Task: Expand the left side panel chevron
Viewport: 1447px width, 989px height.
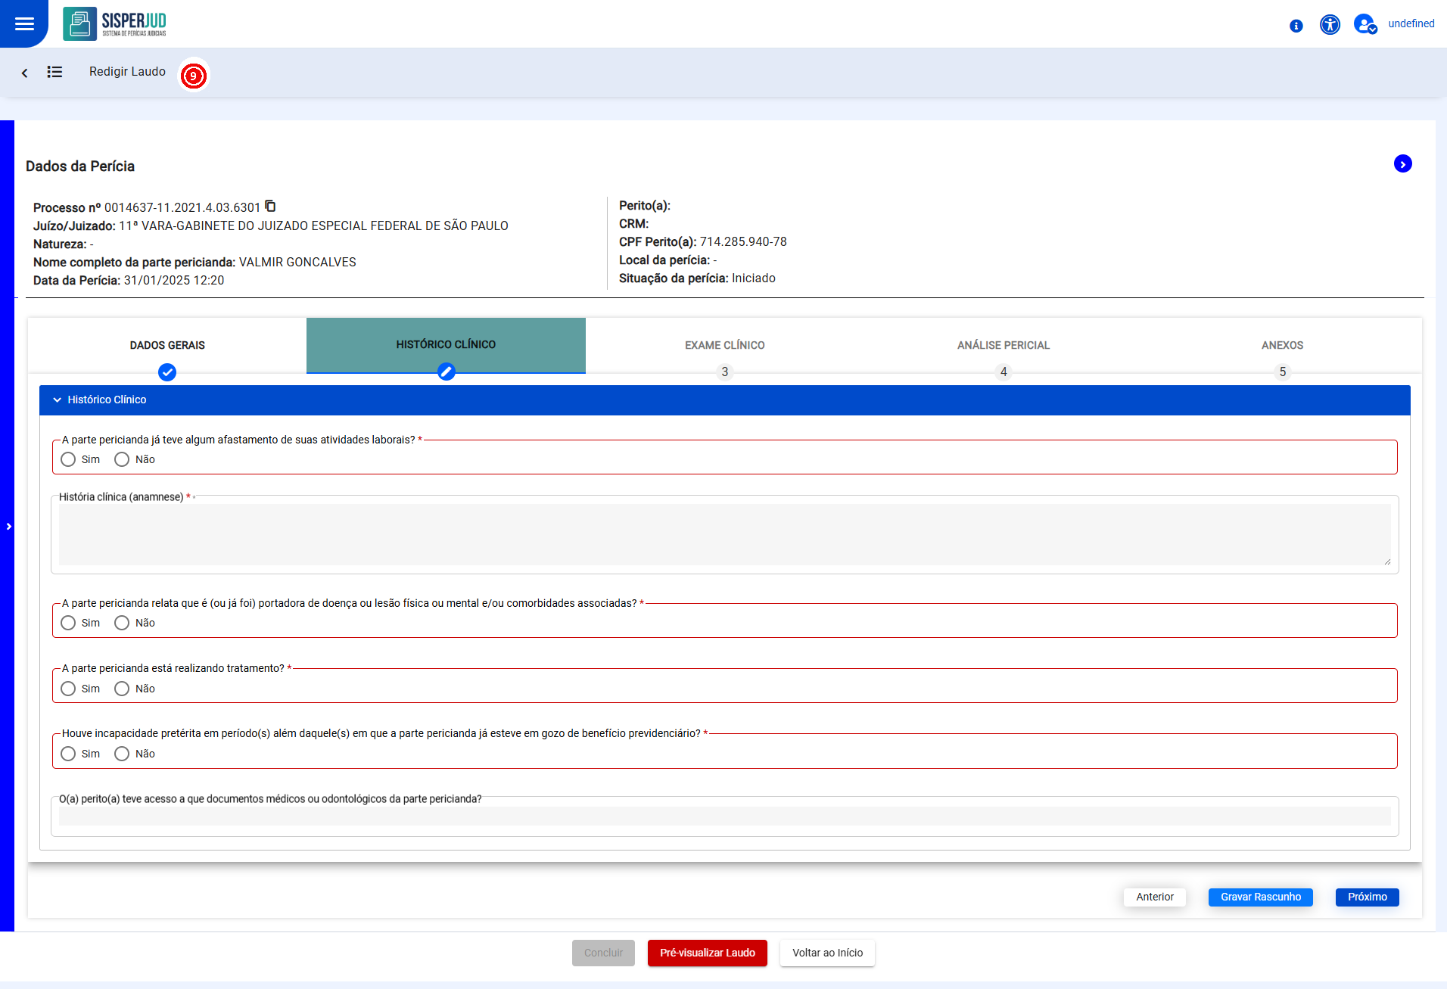Action: 8,527
